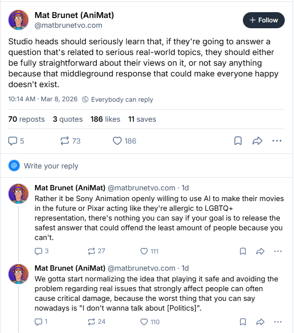Bookmark the reply about playing it safe
Viewport: 294px width, 333px height.
click(x=243, y=322)
